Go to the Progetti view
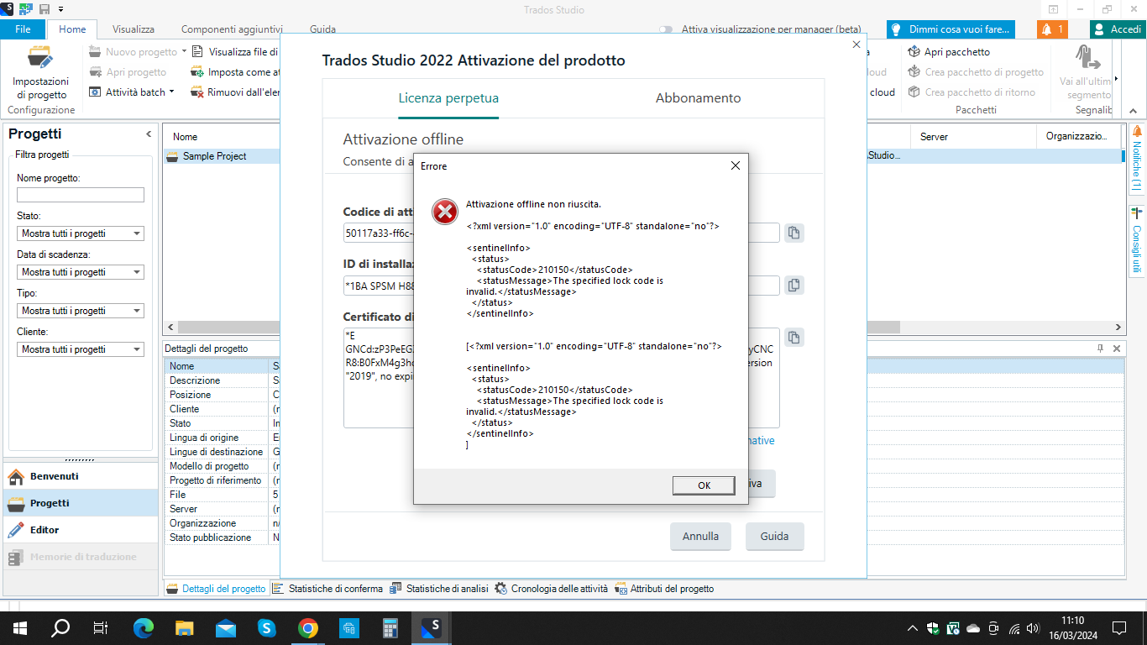The height and width of the screenshot is (645, 1147). (x=79, y=503)
